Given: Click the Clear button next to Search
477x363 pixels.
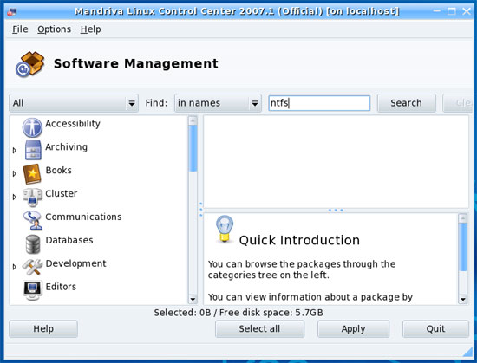Looking at the screenshot, I should coord(458,103).
